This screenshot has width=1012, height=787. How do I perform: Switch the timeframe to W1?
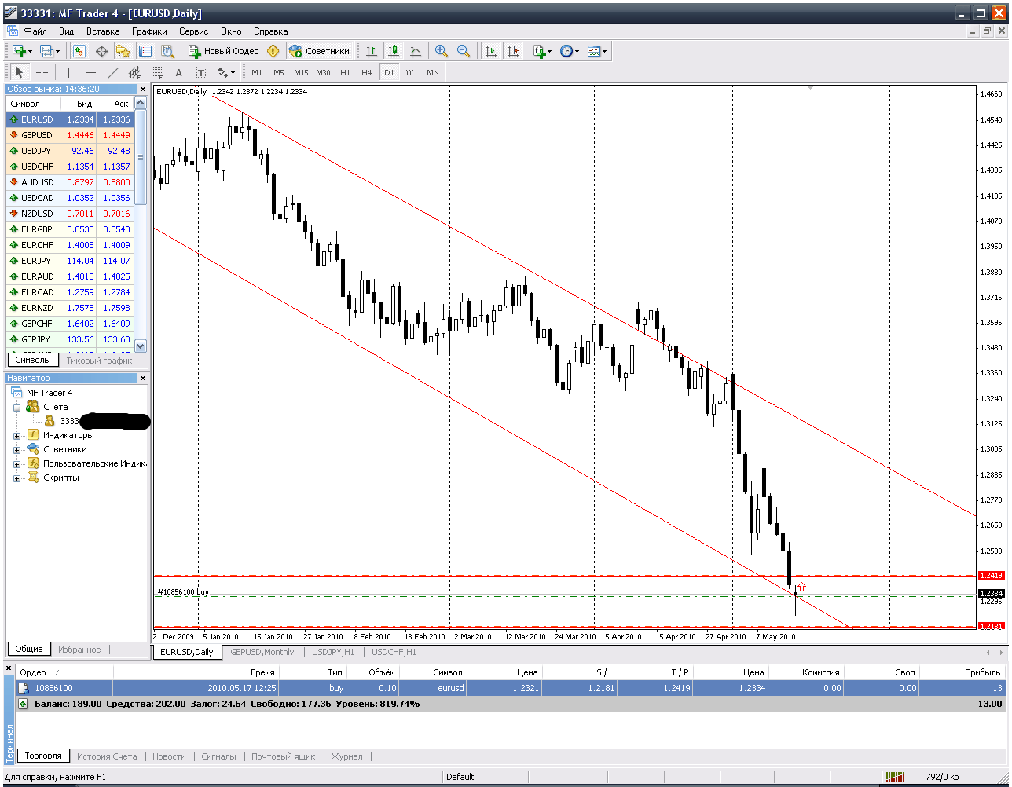point(410,72)
